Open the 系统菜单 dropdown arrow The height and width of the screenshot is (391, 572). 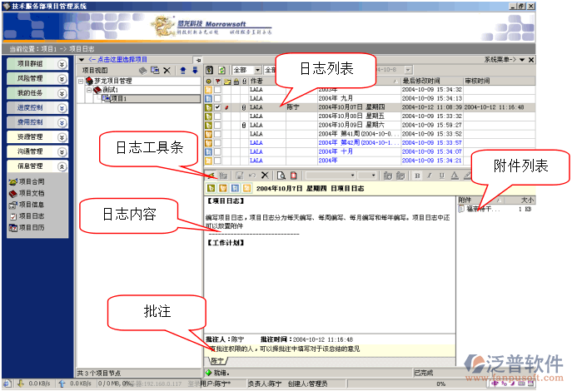pos(522,60)
